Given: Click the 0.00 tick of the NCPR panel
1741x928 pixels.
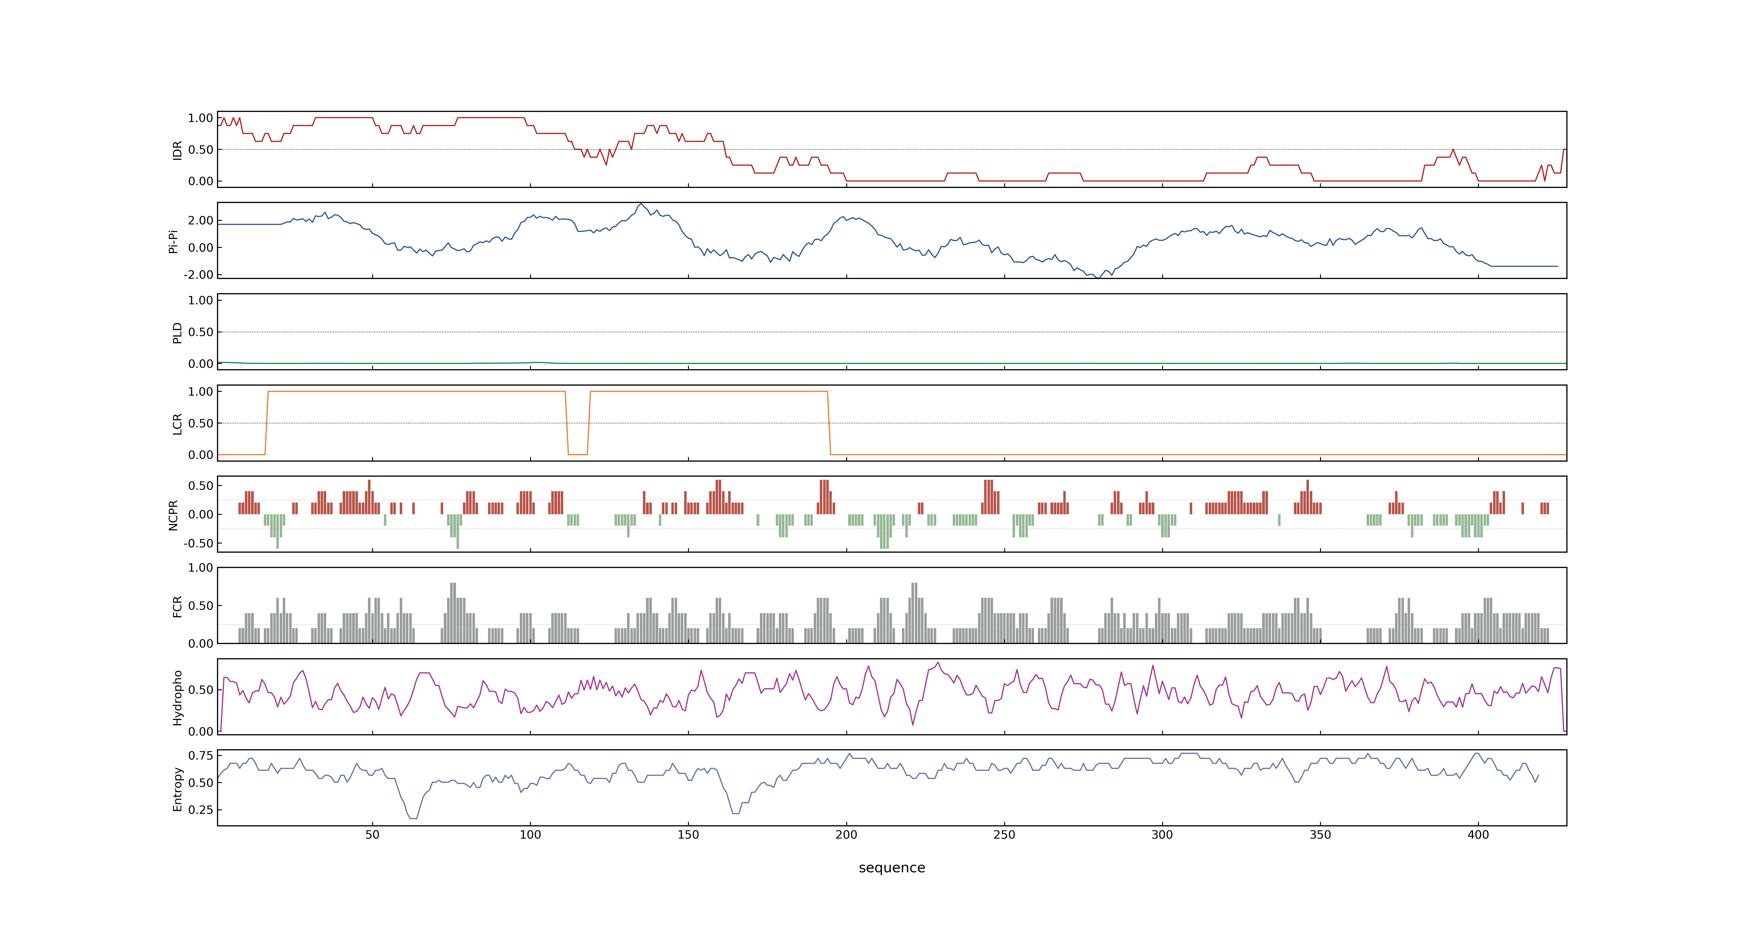Looking at the screenshot, I should (201, 515).
